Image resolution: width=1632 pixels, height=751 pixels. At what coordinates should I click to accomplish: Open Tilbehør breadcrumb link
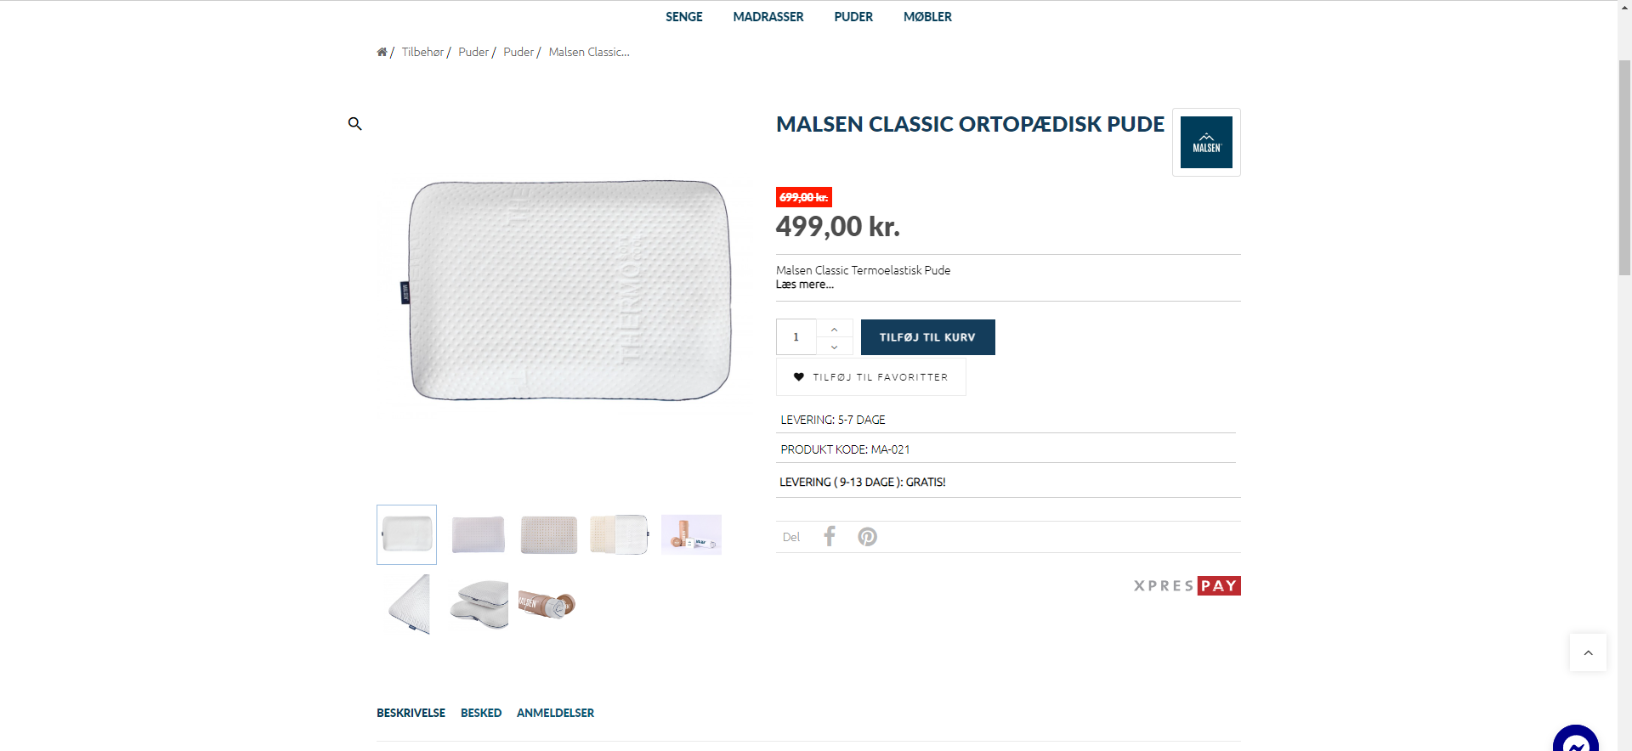422,53
